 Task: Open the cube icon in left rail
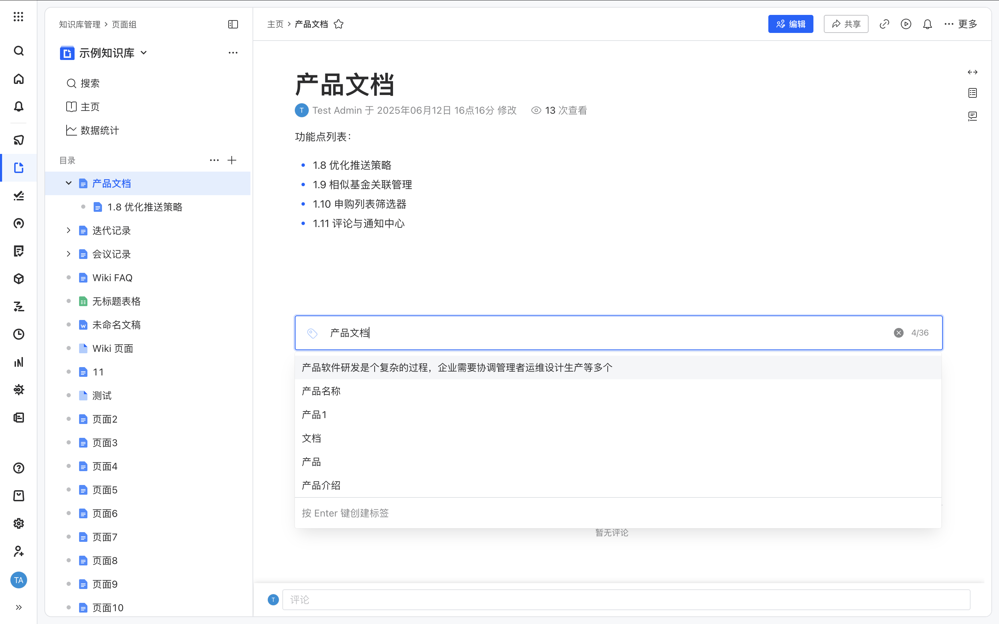tap(19, 279)
